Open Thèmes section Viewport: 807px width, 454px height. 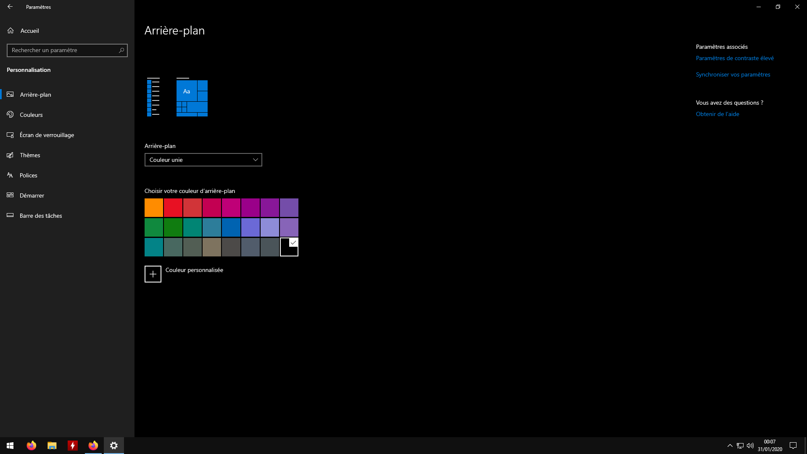30,155
